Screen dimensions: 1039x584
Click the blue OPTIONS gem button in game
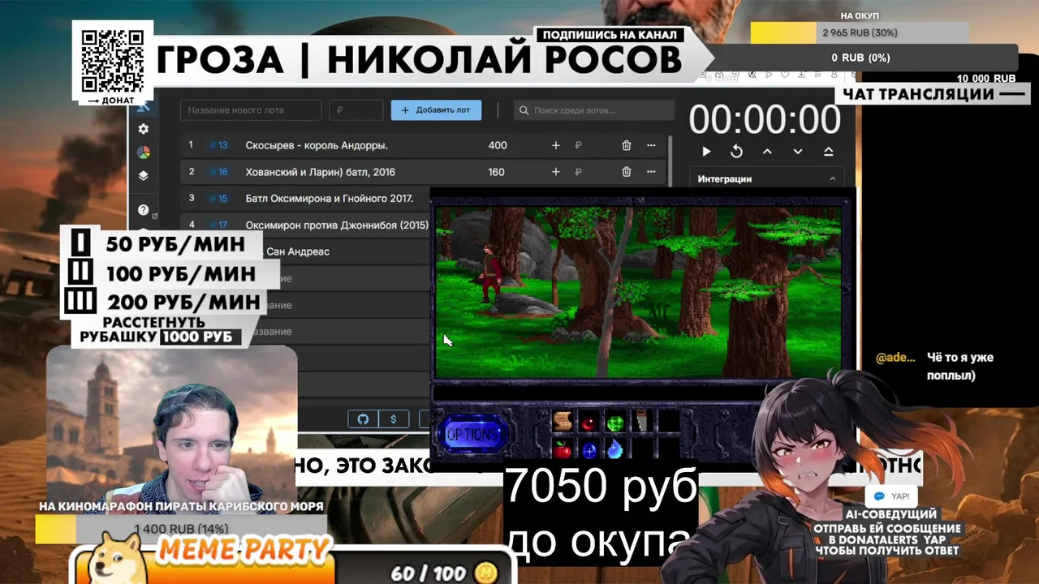point(474,434)
